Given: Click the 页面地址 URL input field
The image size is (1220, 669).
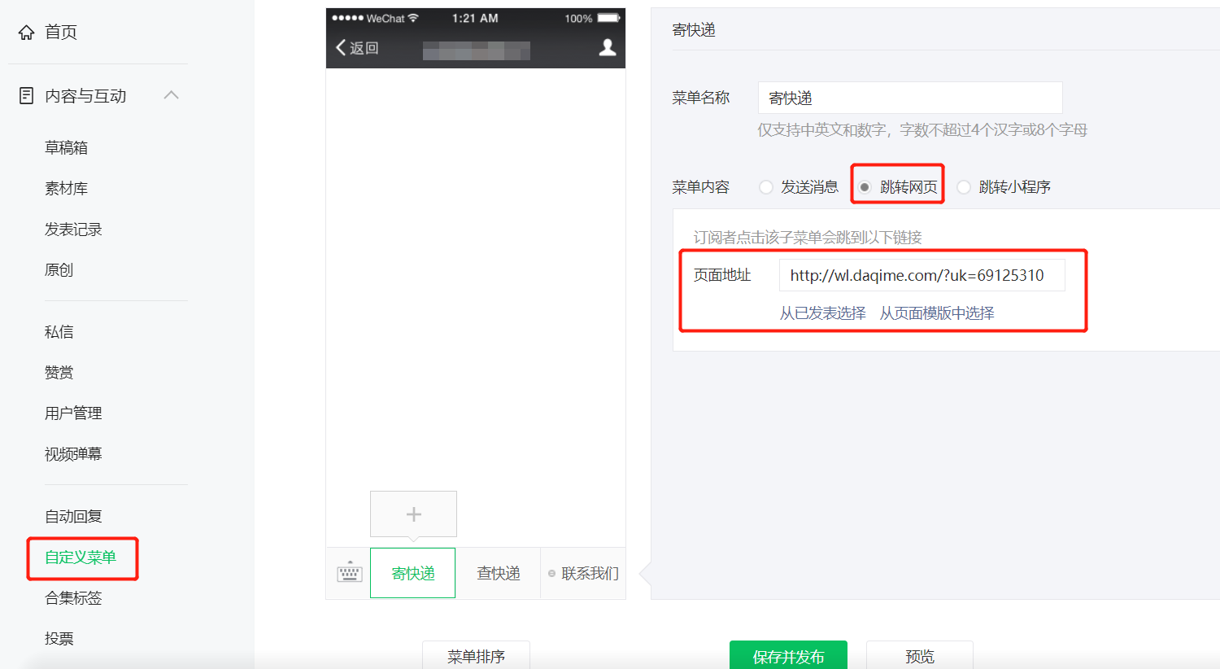Looking at the screenshot, I should 921,275.
